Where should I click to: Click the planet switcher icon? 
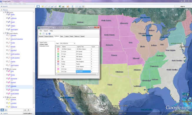pyautogui.click(x=68, y=6)
